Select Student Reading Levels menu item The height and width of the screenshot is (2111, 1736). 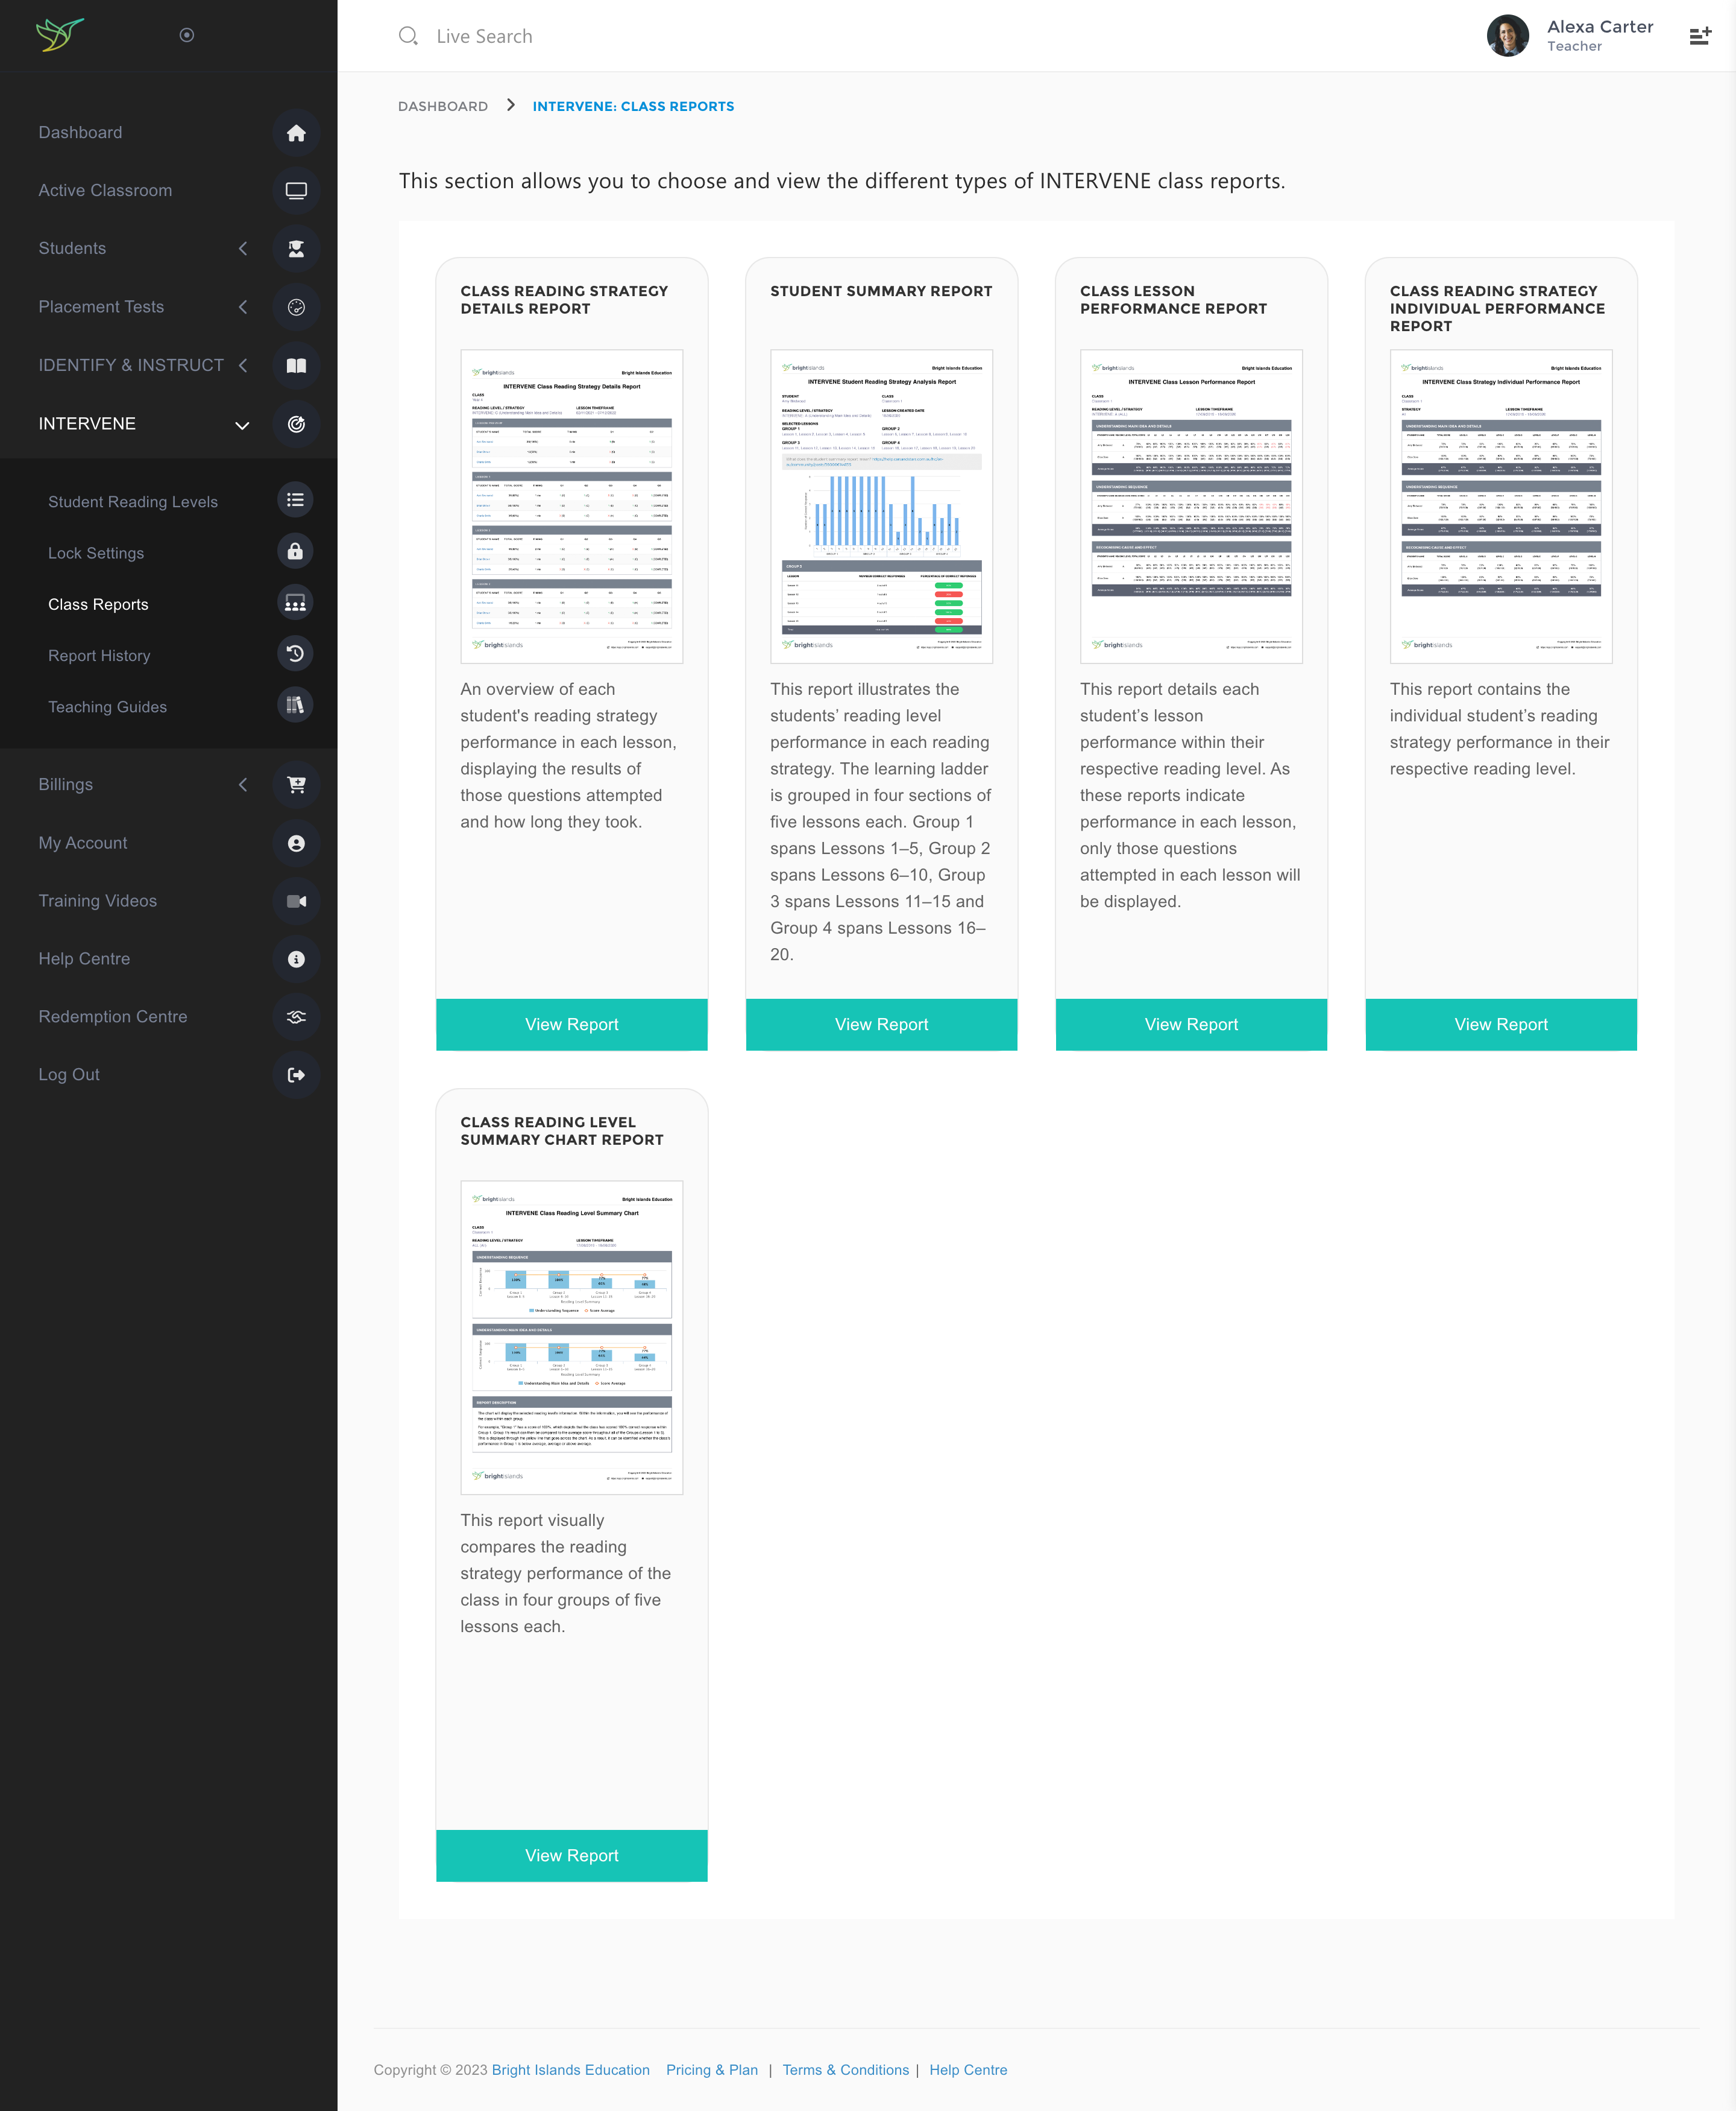coord(133,502)
